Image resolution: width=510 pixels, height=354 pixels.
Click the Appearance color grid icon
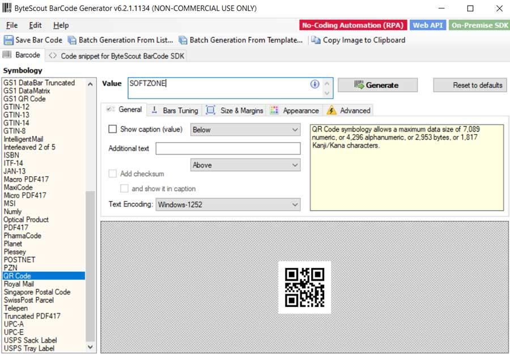pos(274,110)
